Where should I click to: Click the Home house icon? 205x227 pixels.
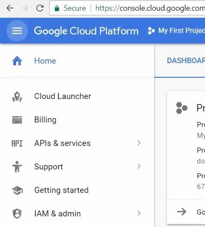pyautogui.click(x=17, y=61)
